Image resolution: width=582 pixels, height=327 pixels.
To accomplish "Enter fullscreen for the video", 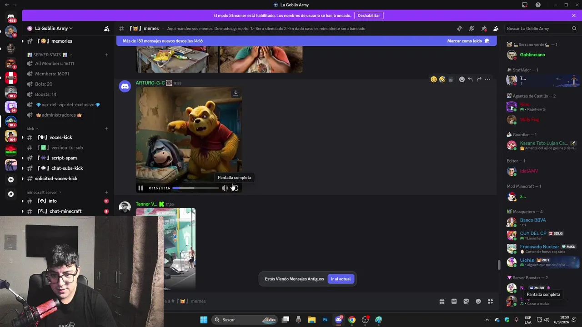I will pos(235,188).
